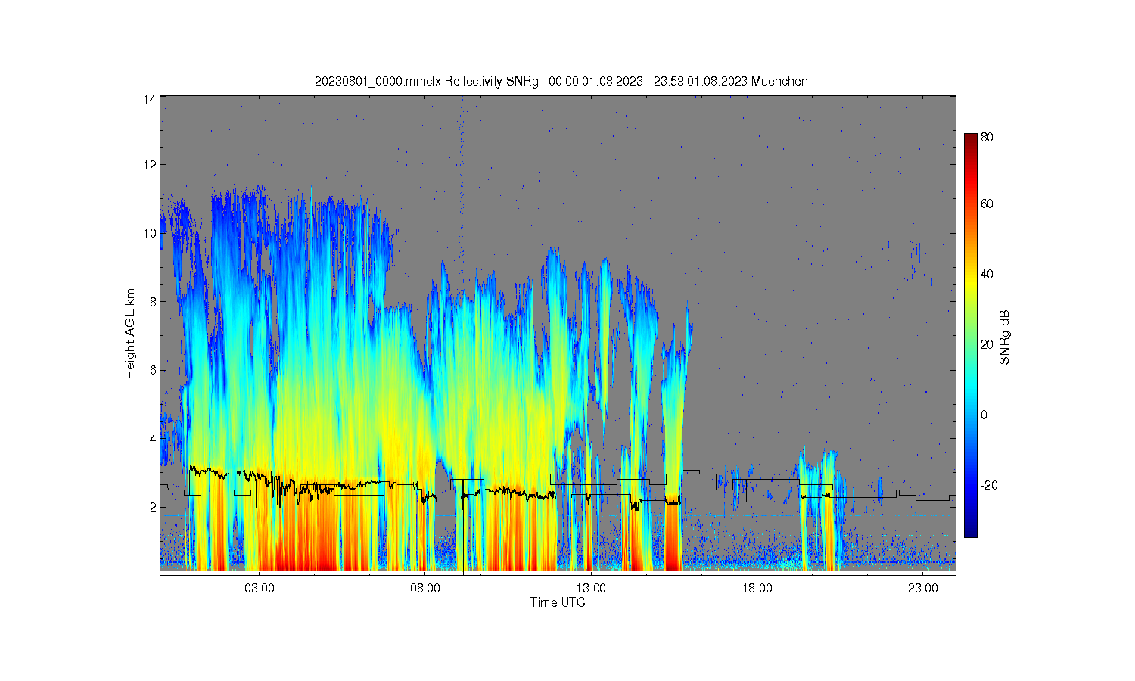The width and height of the screenshot is (1135, 681).
Task: Click the plot title text starting with 20230801_0000.mmclx
Action: [x=561, y=81]
